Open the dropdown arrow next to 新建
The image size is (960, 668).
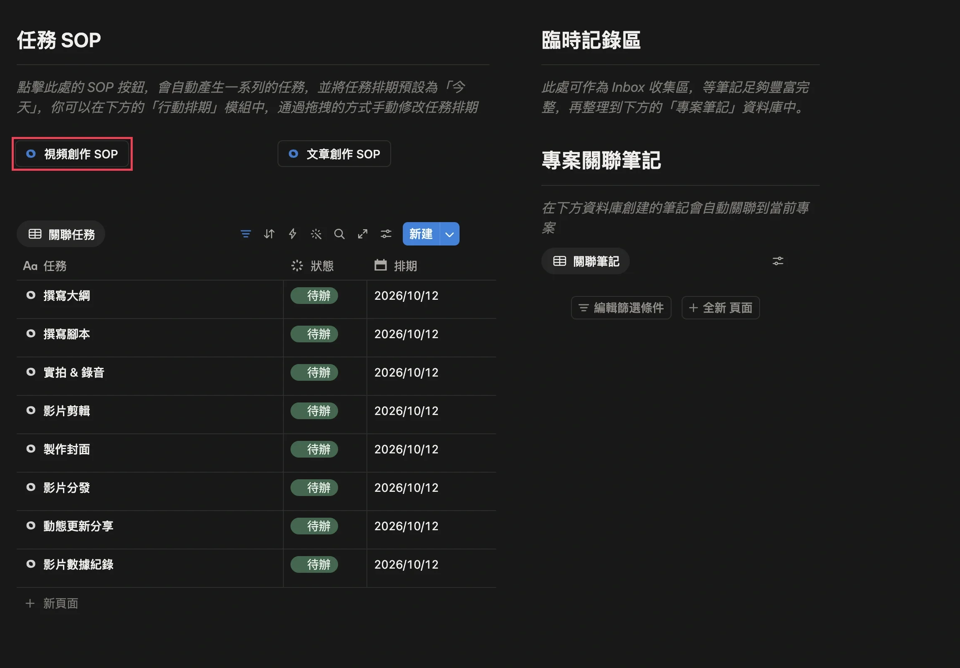450,234
